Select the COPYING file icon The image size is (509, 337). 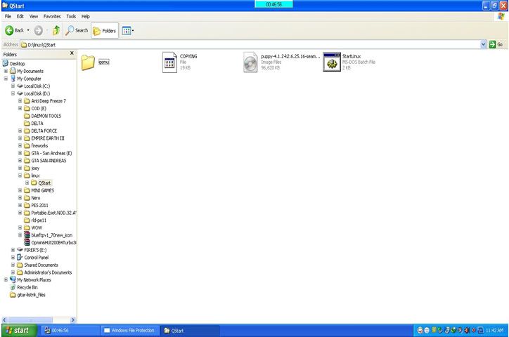(x=169, y=62)
